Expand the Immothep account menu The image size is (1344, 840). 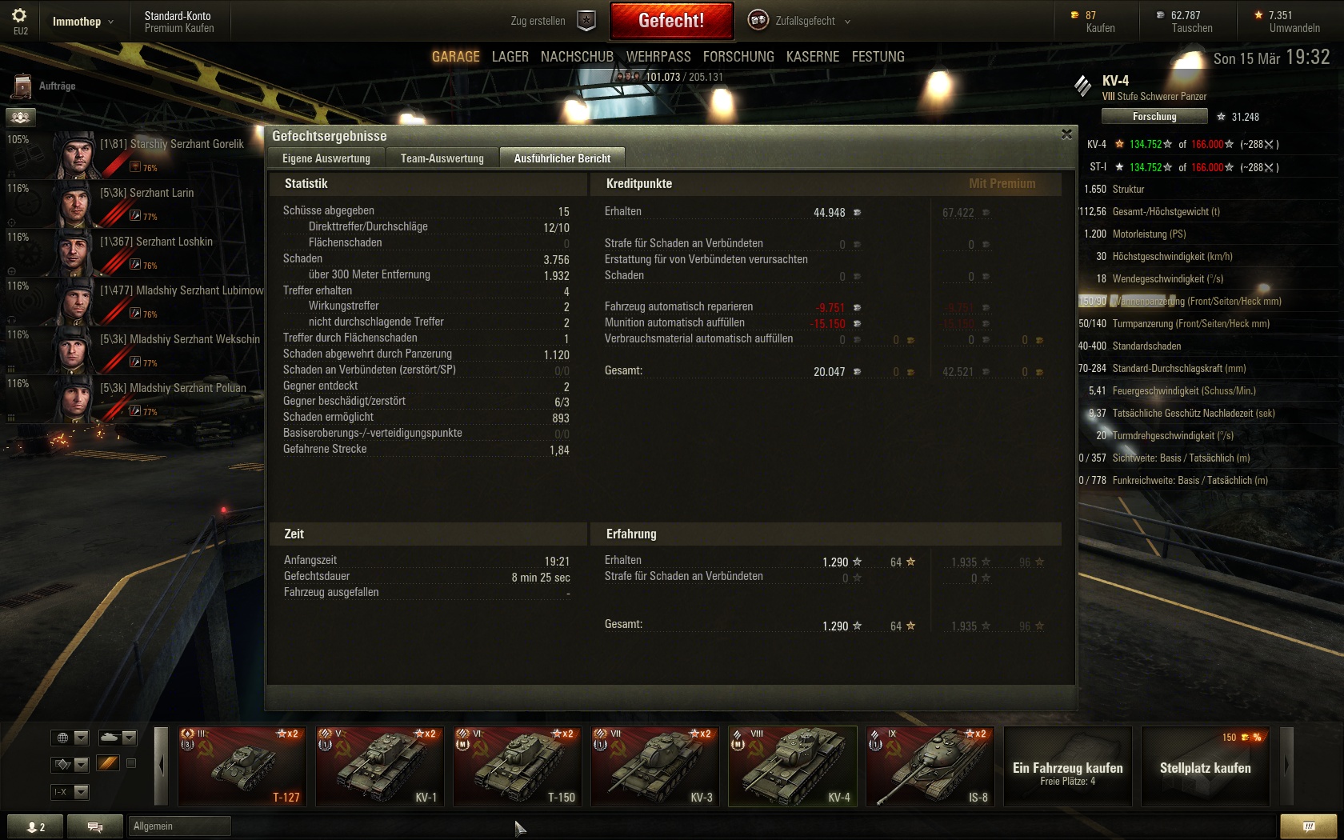click(83, 22)
